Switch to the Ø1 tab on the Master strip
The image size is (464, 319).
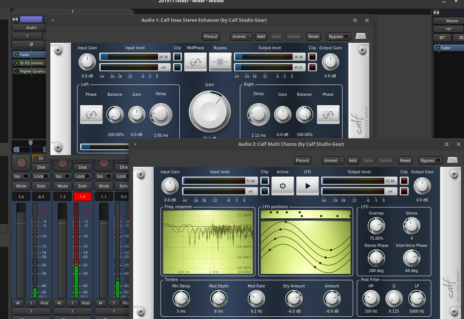[x=442, y=37]
